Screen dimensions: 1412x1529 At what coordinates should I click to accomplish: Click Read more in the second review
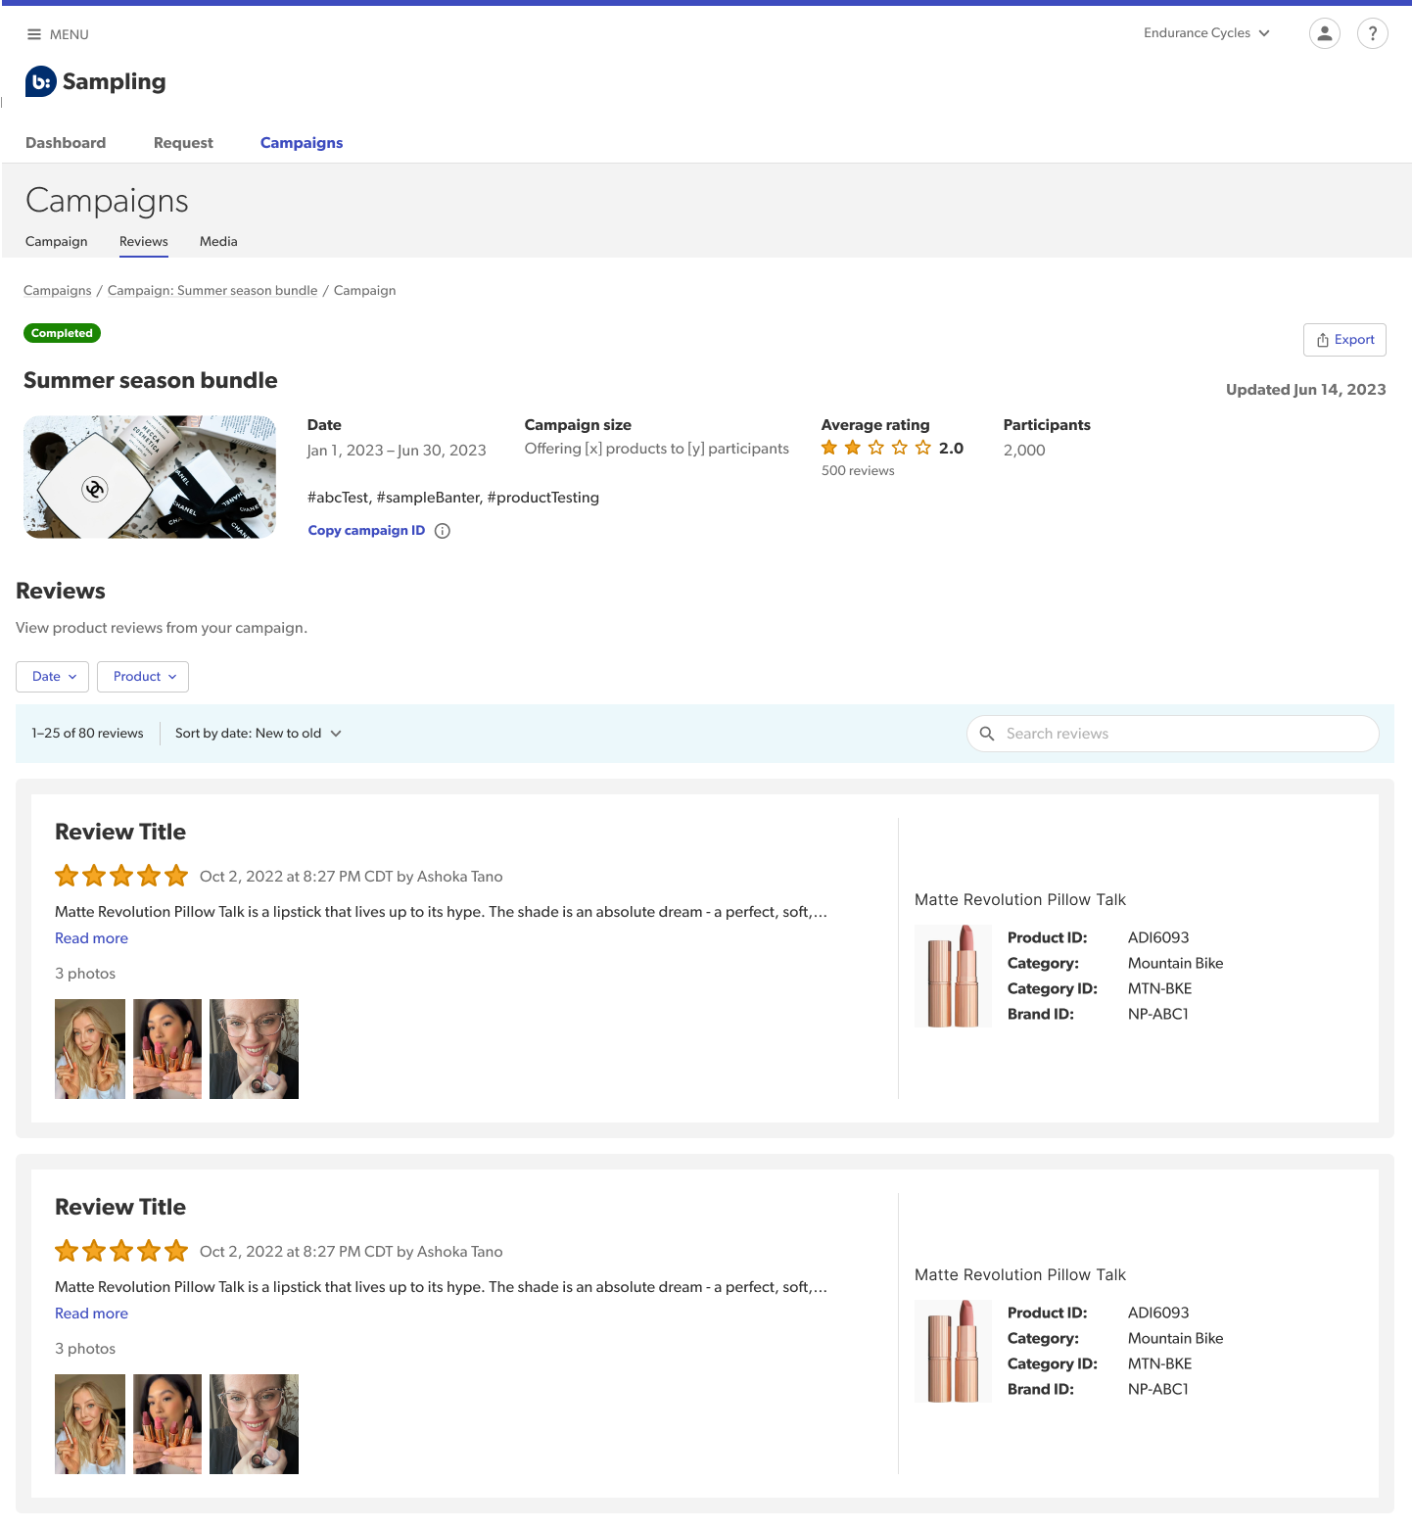tap(91, 1314)
